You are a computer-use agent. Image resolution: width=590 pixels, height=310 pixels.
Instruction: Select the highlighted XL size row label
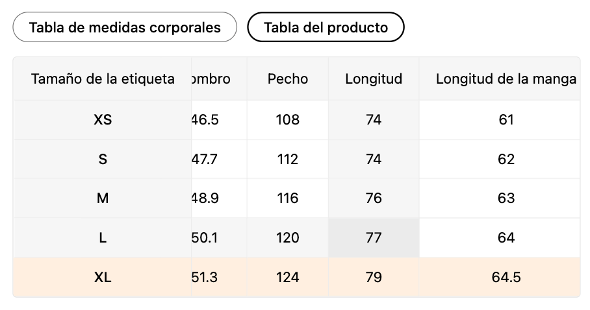pos(103,278)
